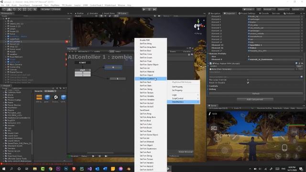Expand the Road Network hierarchy item

6,57
